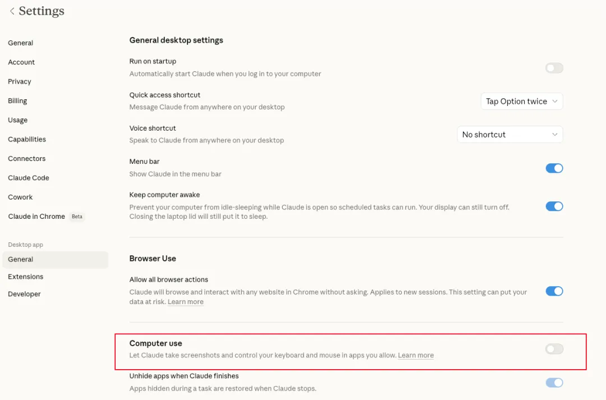Open Claude in Chrome settings
Viewport: 606px width, 400px height.
(36, 217)
